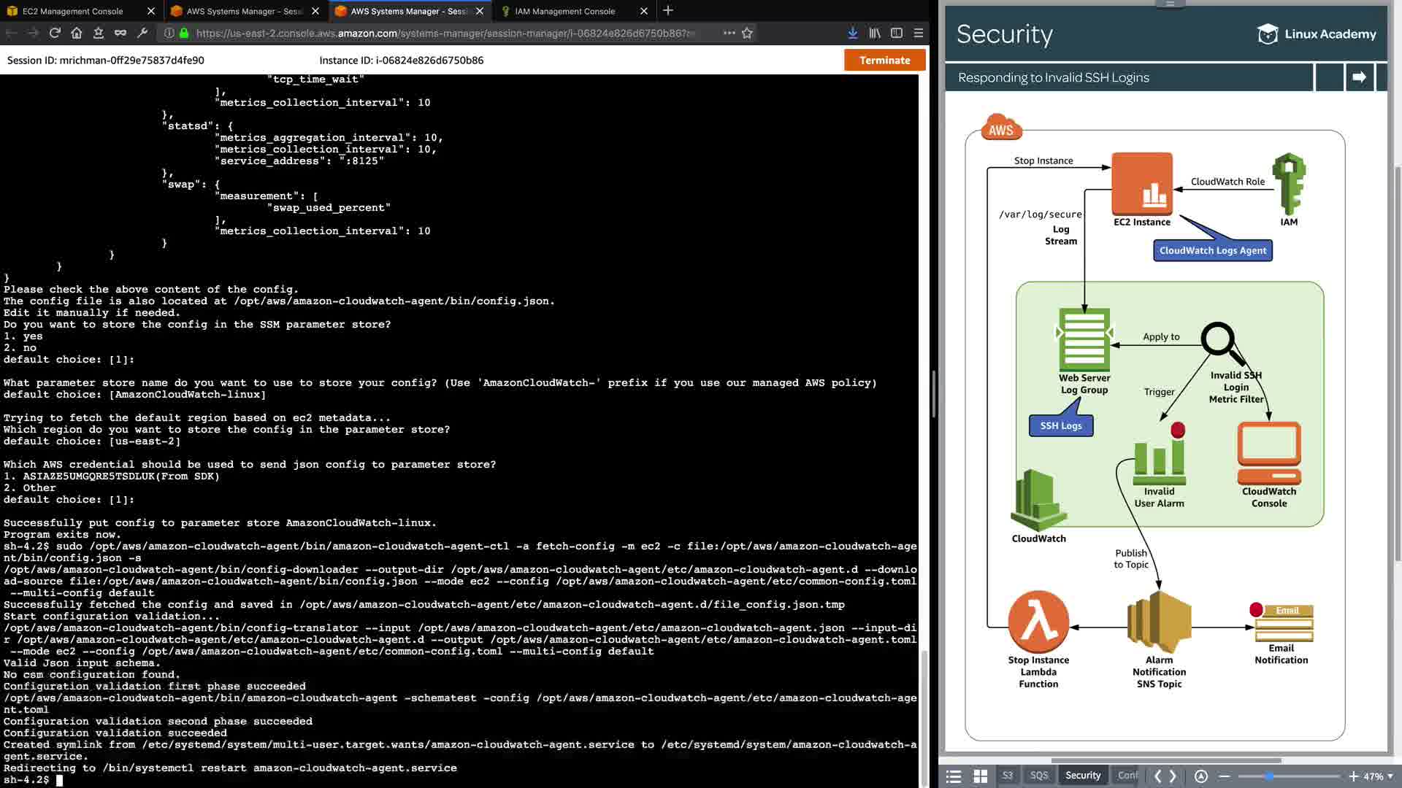The image size is (1402, 788).
Task: Click the diagram zoom in plus
Action: (1353, 776)
